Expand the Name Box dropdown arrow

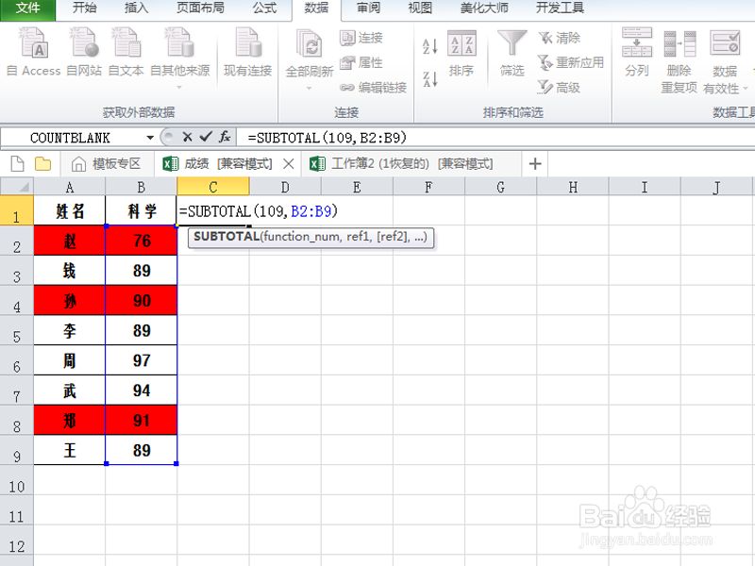(x=150, y=138)
